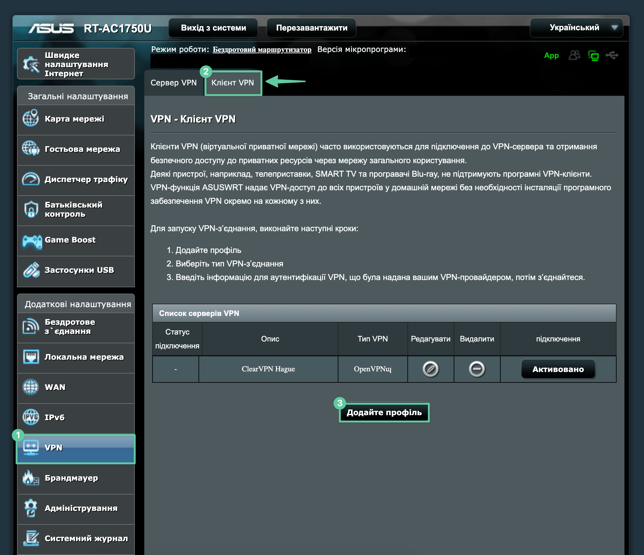The height and width of the screenshot is (555, 644).
Task: Click the Administration gear icon
Action: pyautogui.click(x=31, y=508)
